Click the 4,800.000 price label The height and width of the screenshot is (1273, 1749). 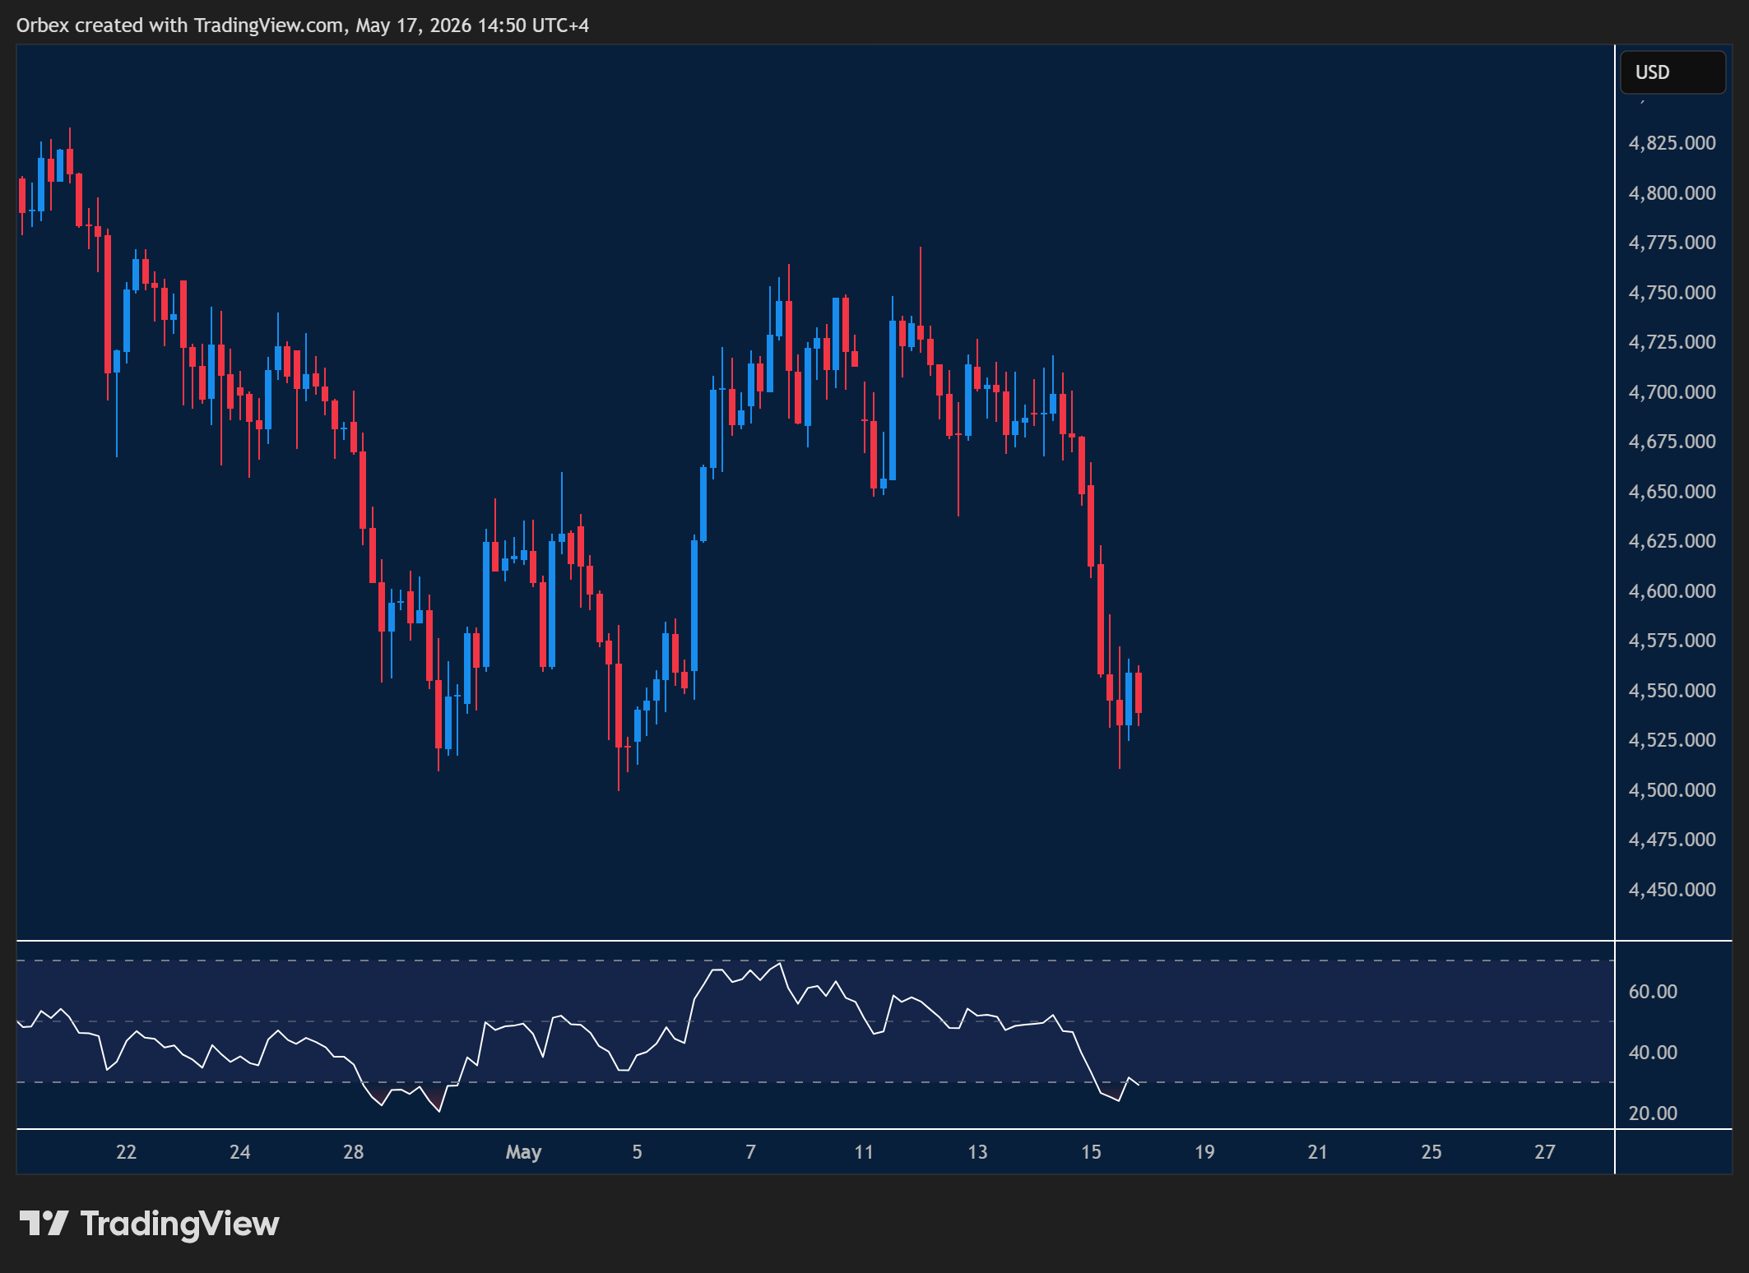click(1672, 193)
